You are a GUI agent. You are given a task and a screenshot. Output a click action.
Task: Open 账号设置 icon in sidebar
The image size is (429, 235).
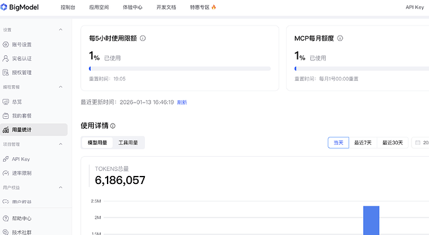(6, 45)
